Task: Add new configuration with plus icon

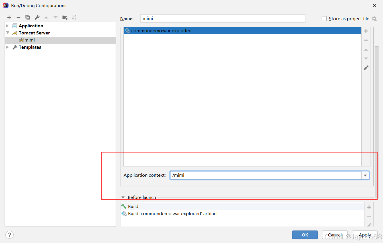Action: pyautogui.click(x=9, y=18)
